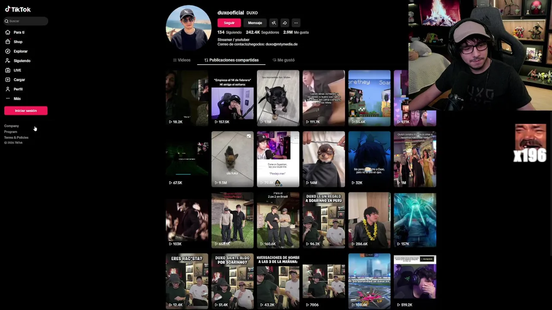The image size is (552, 310).
Task: Open the duxooficial profile picture
Action: pyautogui.click(x=188, y=28)
